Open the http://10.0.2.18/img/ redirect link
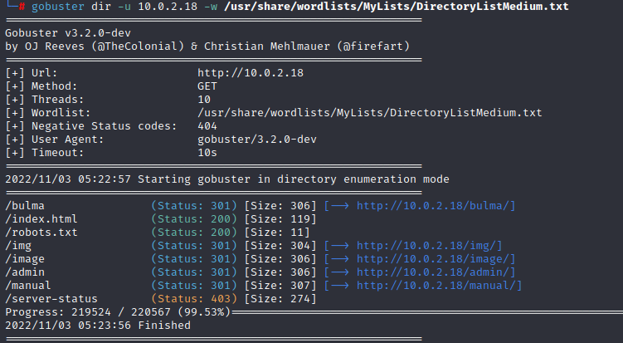This screenshot has height=343, width=623. click(430, 245)
